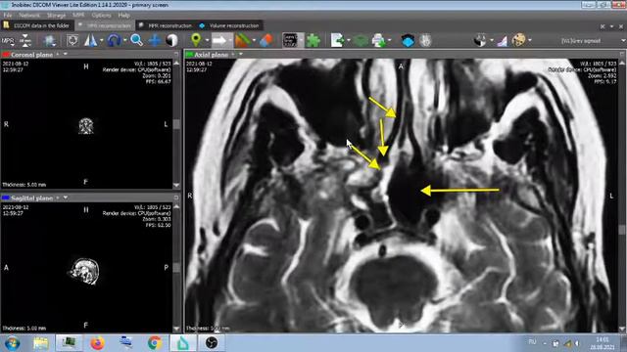Viewport: 627px width, 352px height.
Task: Select the eraser tool
Action: pyautogui.click(x=266, y=40)
